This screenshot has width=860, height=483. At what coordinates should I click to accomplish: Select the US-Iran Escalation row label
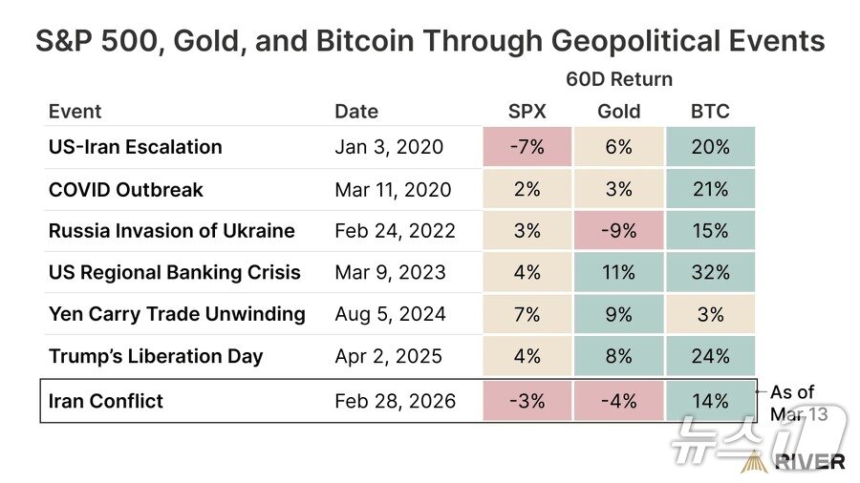pyautogui.click(x=135, y=147)
